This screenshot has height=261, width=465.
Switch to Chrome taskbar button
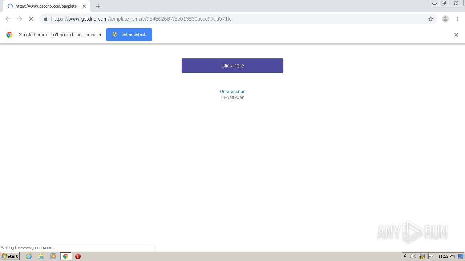(65, 256)
